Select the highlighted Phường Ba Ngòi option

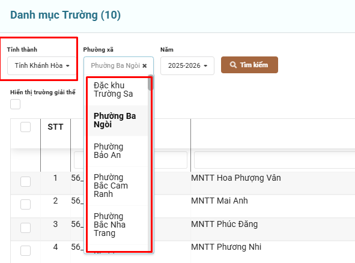[118, 121]
